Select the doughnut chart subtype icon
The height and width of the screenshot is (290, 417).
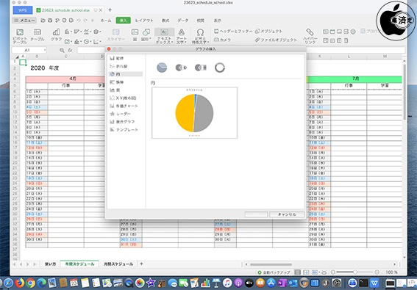click(x=220, y=68)
